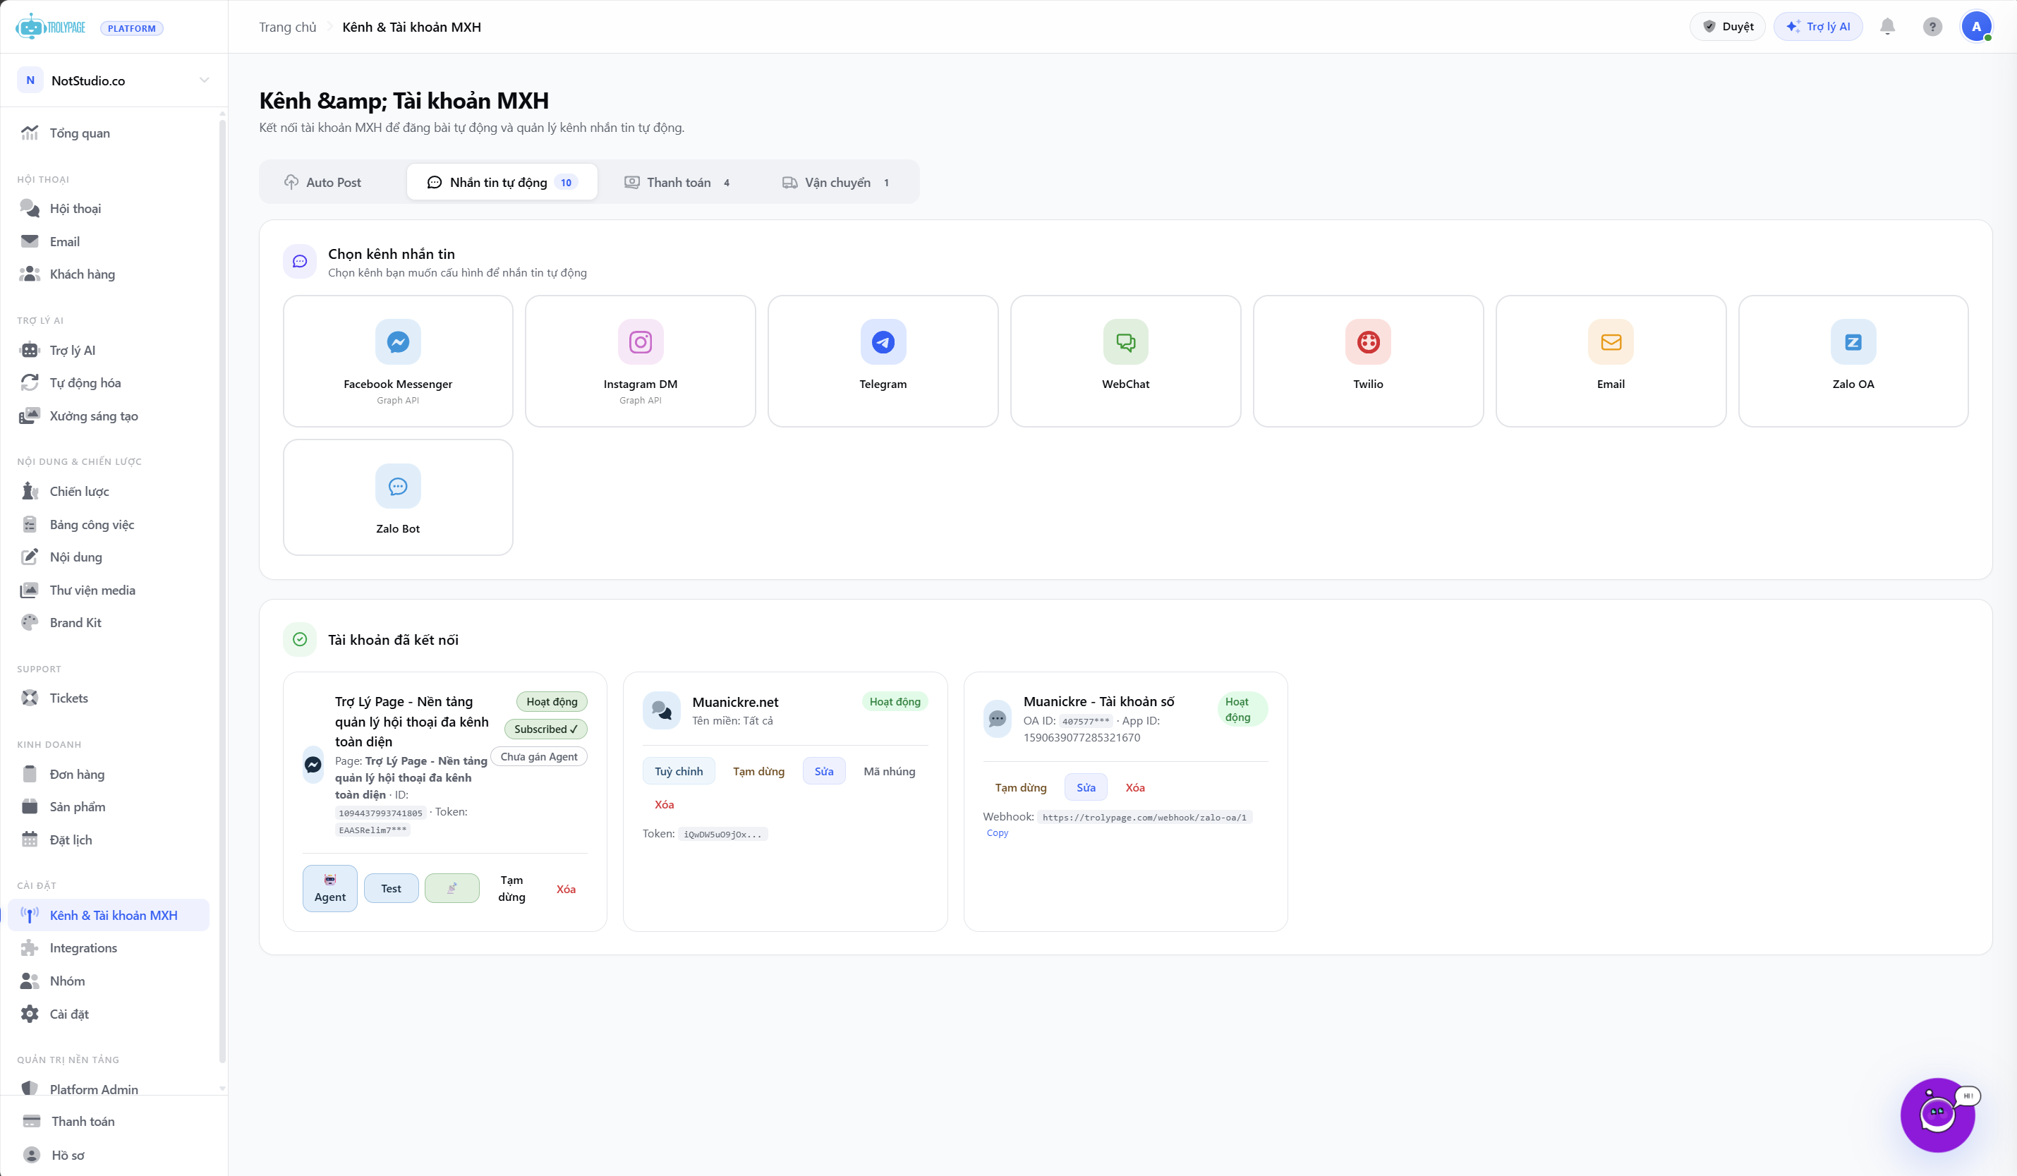This screenshot has width=2017, height=1176.
Task: Click Mã nhúng on Muanickre.net card
Action: [889, 771]
